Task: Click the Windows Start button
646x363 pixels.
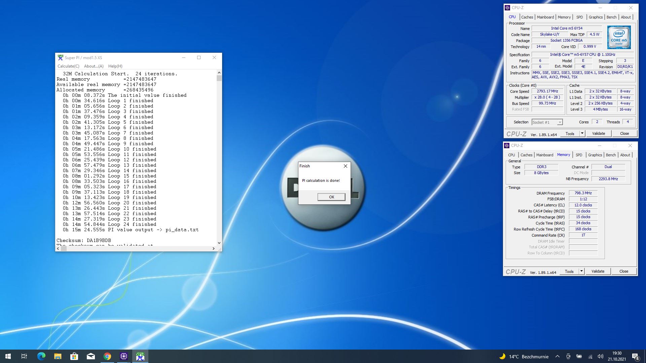Action: click(x=8, y=356)
